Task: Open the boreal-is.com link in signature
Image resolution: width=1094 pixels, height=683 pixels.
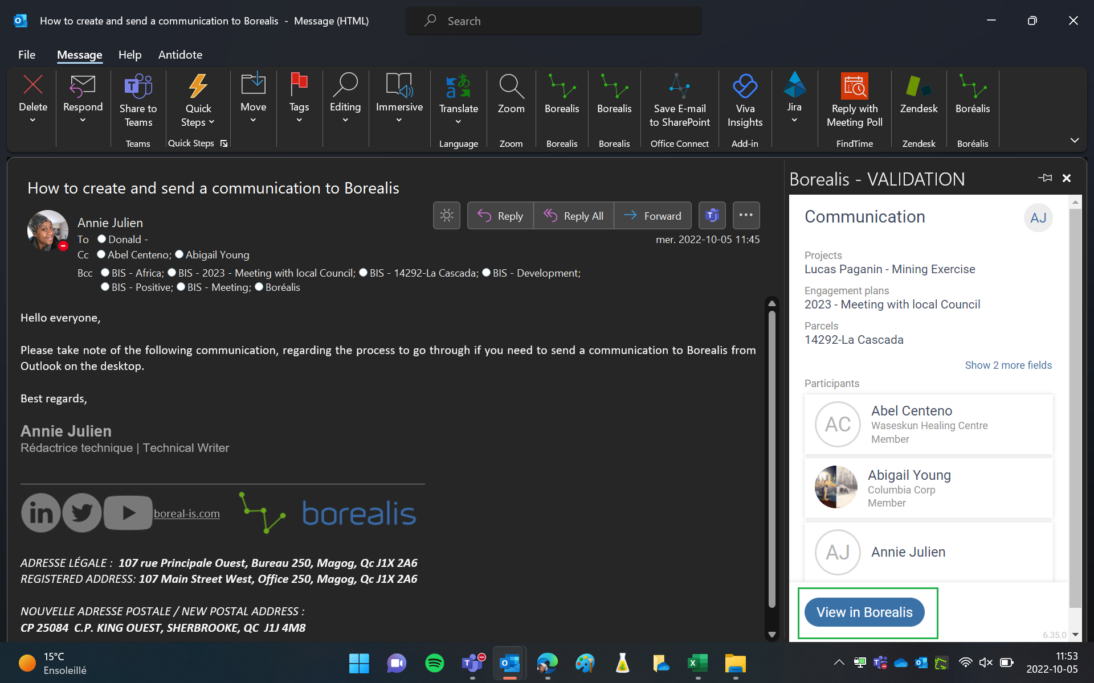Action: coord(186,513)
